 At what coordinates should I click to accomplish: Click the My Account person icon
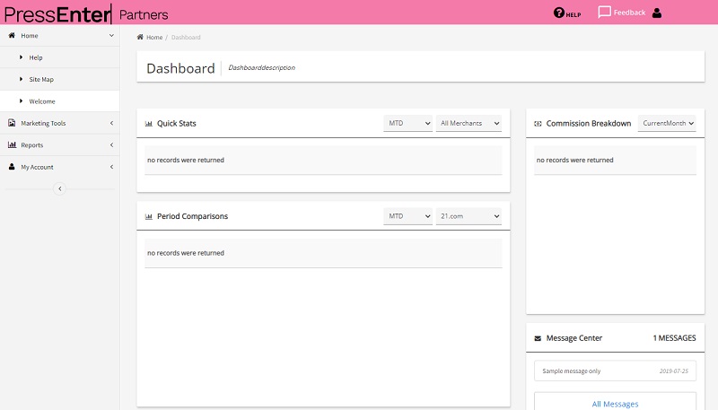12,167
